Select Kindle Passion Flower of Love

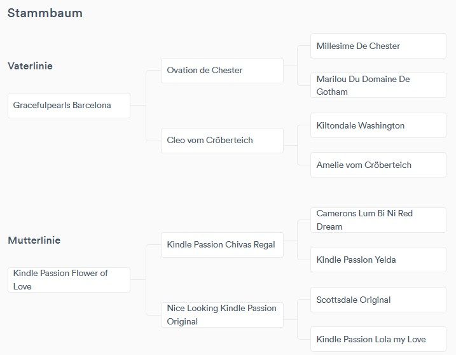[x=69, y=280]
